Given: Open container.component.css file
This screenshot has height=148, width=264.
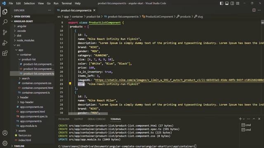Looking at the screenshot, I should coord(36,83).
